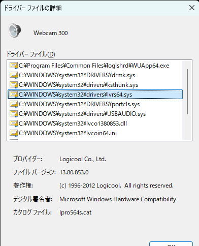
Task: Click the プロバイダー label
Action: (x=27, y=159)
